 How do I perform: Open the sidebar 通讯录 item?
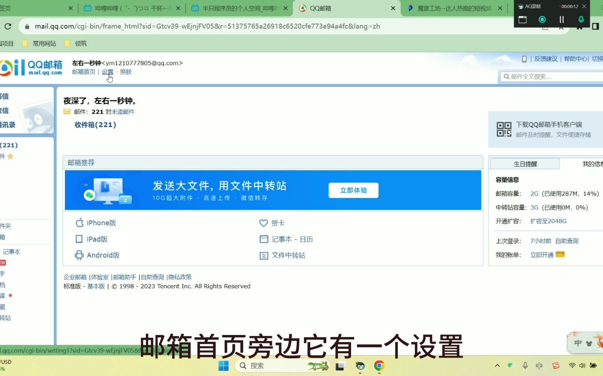tap(8, 125)
